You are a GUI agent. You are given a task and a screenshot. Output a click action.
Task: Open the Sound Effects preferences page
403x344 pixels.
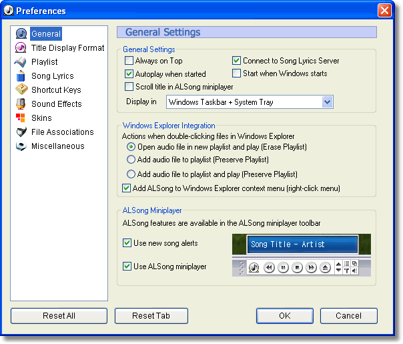point(57,104)
